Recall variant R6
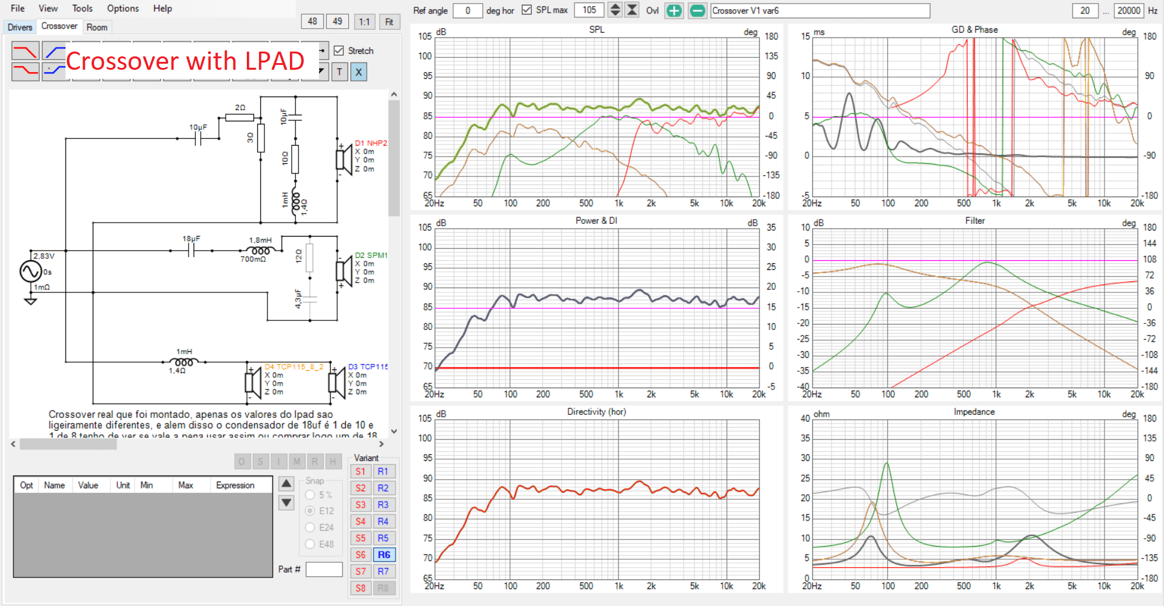 383,554
